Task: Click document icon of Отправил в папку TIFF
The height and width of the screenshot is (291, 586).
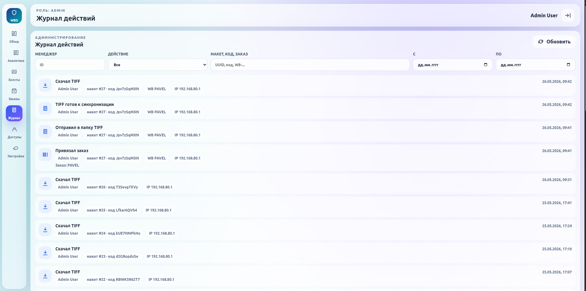Action: (x=45, y=131)
